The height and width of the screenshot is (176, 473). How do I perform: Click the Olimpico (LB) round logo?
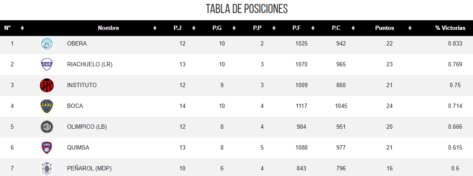[46, 127]
